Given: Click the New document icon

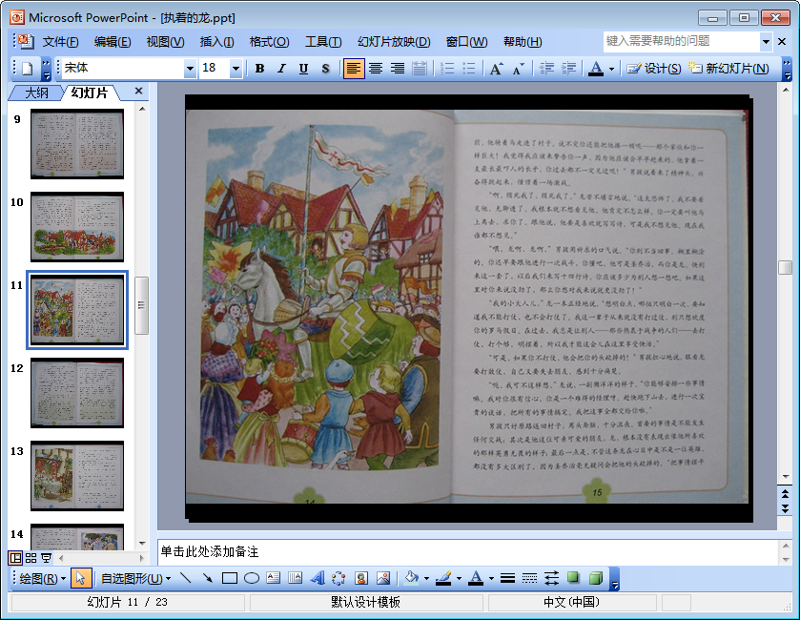Looking at the screenshot, I should click(27, 69).
